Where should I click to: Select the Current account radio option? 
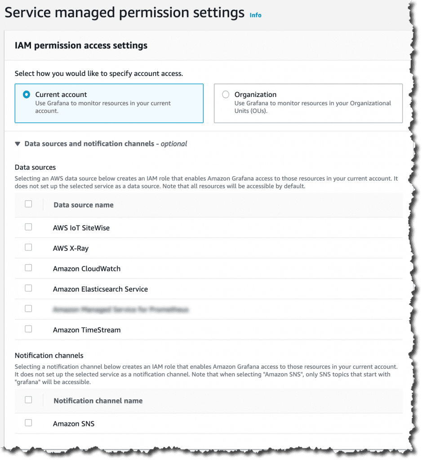point(27,95)
